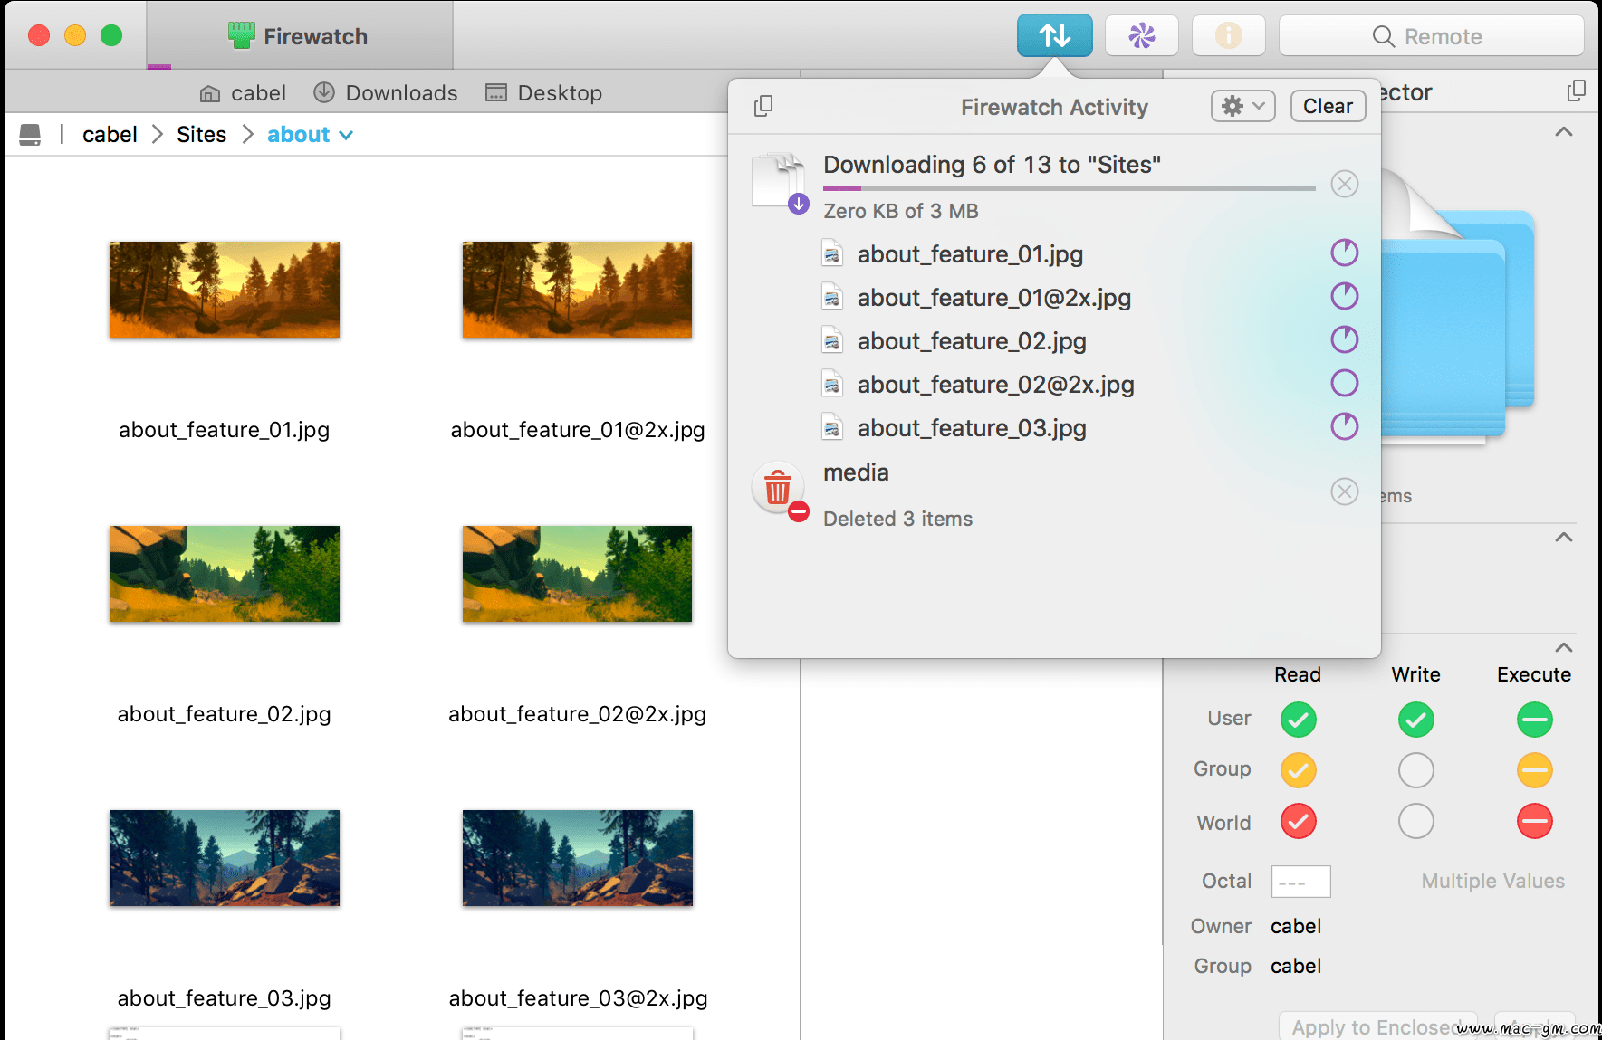
Task: Collapse the middle inspector section chevron
Action: click(1564, 538)
